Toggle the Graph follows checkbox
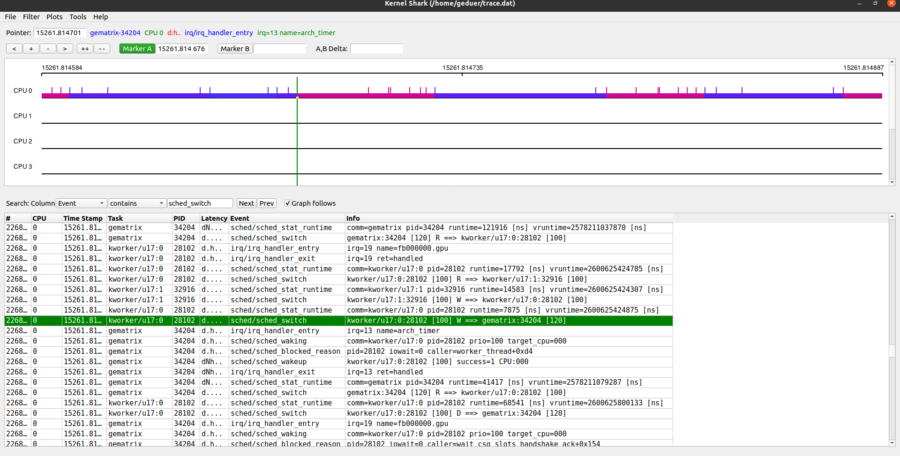This screenshot has width=900, height=456. pos(288,203)
